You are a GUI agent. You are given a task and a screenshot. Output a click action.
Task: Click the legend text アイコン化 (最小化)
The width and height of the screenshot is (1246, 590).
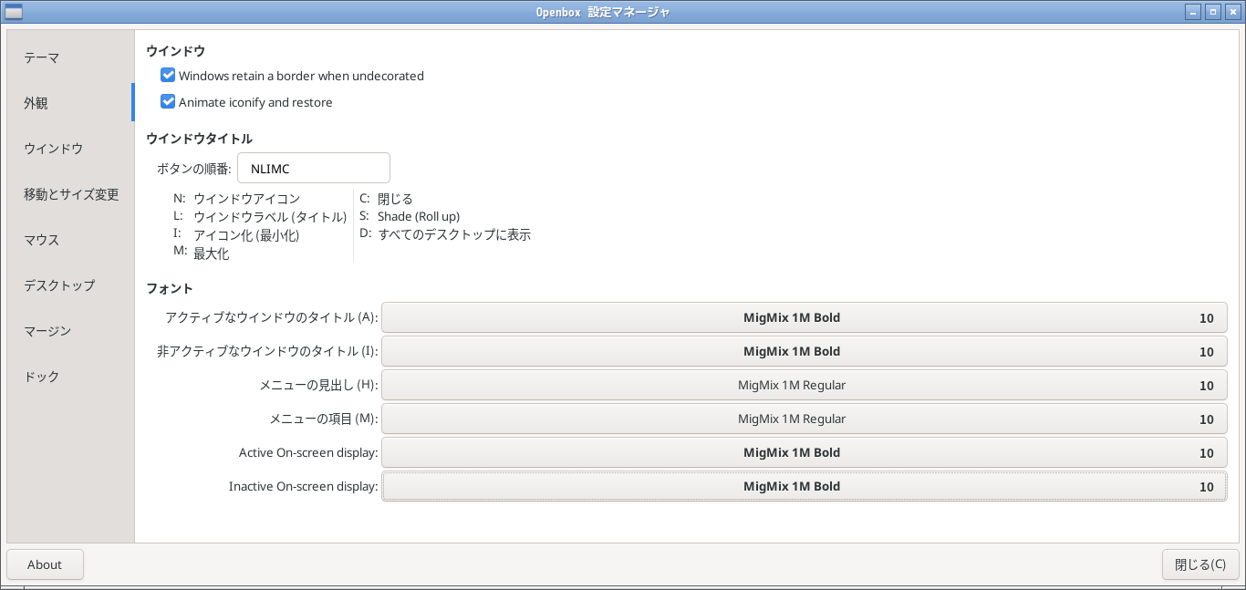tap(246, 235)
